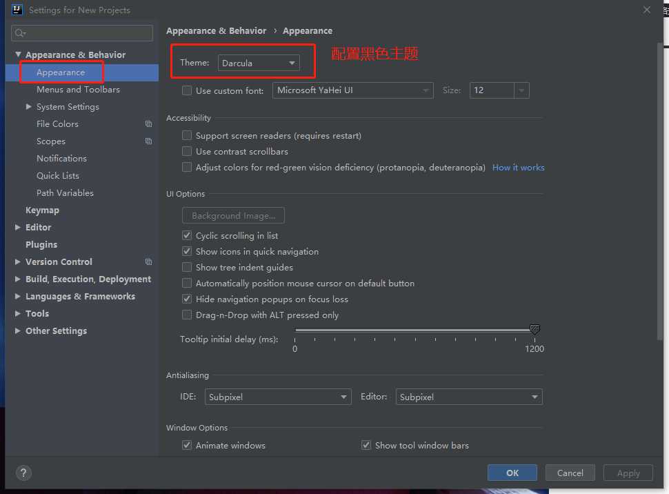Enable Support screen readers checkbox
669x494 pixels.
tap(187, 135)
